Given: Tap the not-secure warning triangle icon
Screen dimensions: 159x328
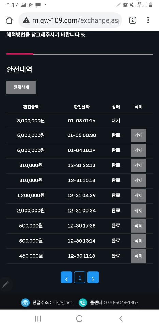Looking at the screenshot, I should [x=26, y=20].
